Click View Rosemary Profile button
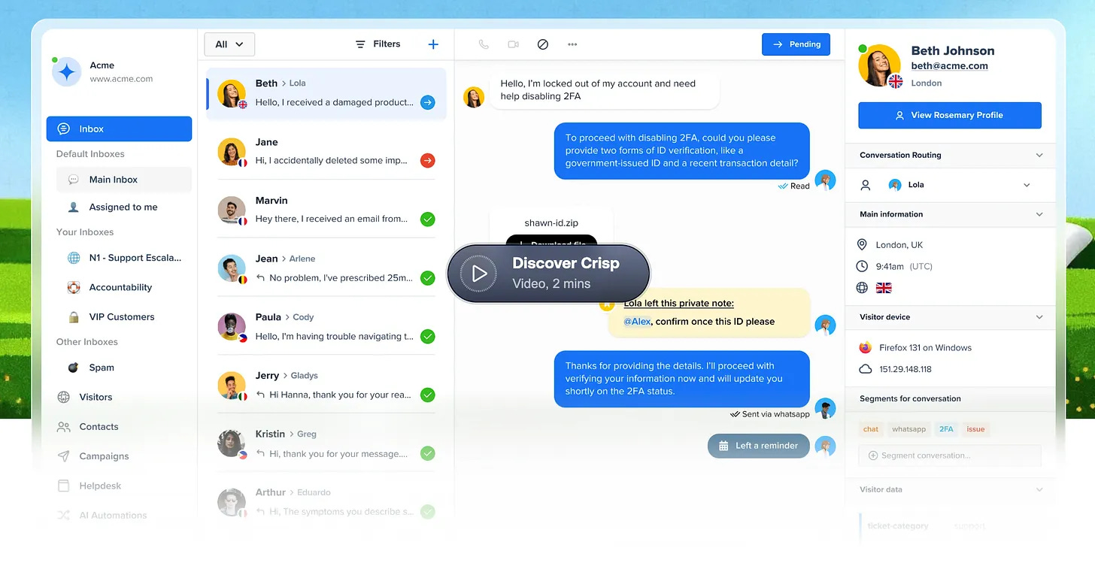The height and width of the screenshot is (575, 1095). click(x=950, y=115)
